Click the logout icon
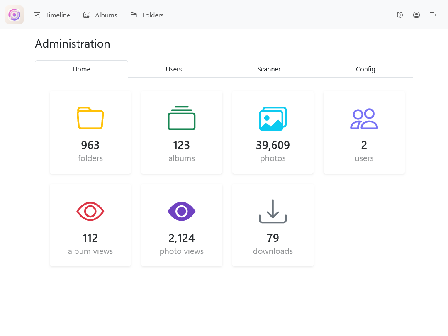The height and width of the screenshot is (336, 448). [433, 15]
